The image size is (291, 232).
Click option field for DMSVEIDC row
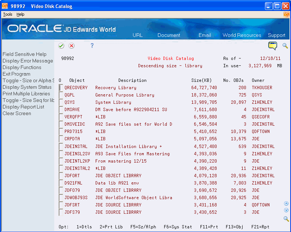tap(61, 124)
